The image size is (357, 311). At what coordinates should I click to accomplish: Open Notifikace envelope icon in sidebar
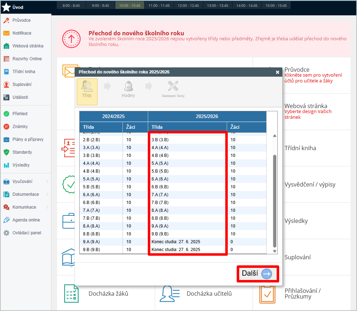pyautogui.click(x=6, y=33)
